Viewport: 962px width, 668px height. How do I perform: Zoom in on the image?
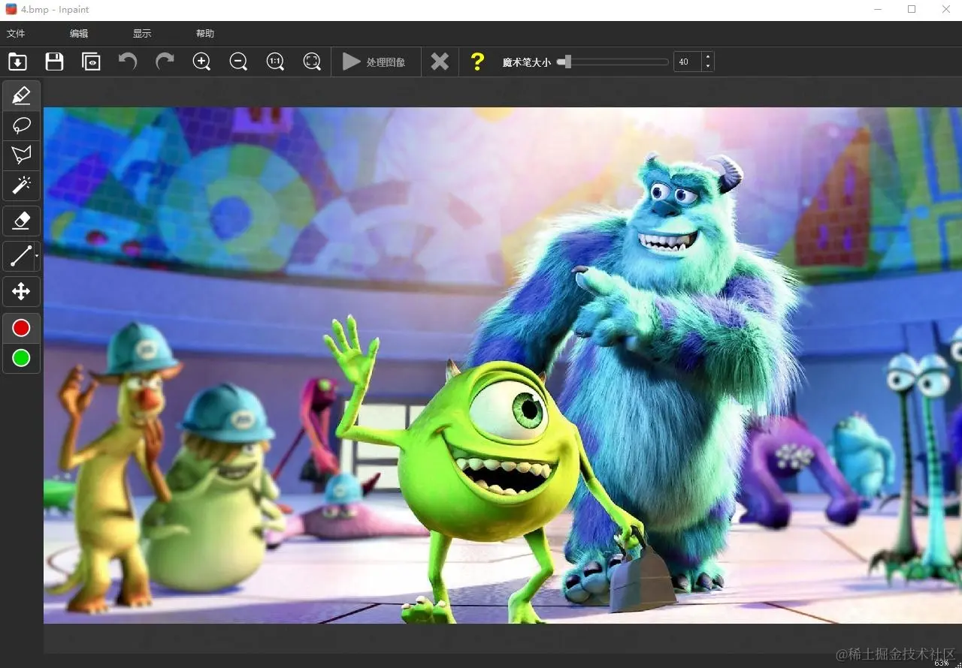pyautogui.click(x=201, y=62)
